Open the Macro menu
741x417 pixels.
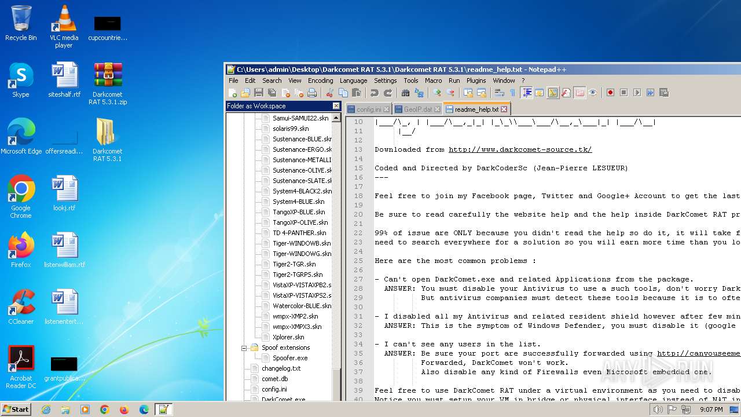(x=433, y=81)
